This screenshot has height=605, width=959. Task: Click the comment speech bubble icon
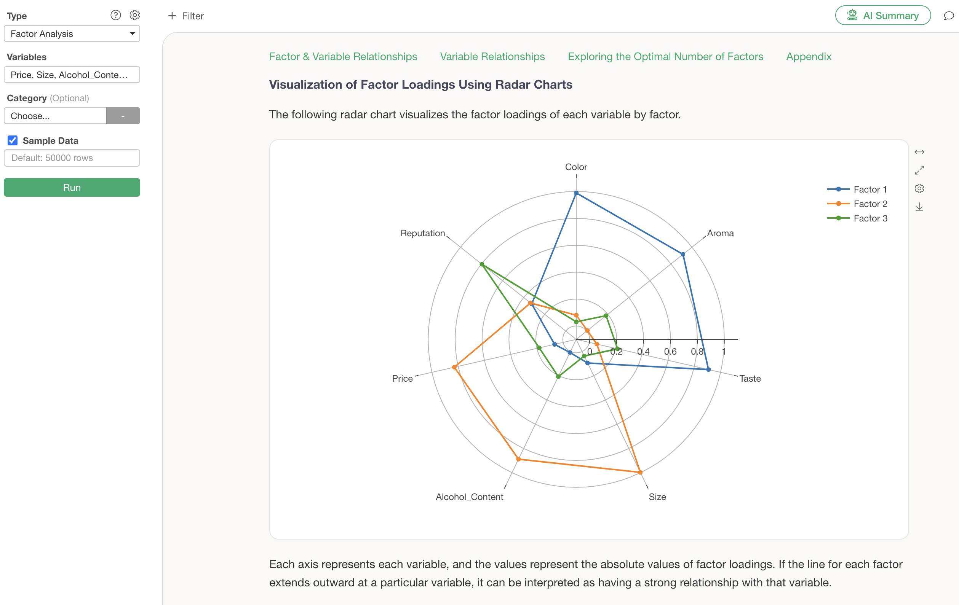pyautogui.click(x=949, y=16)
